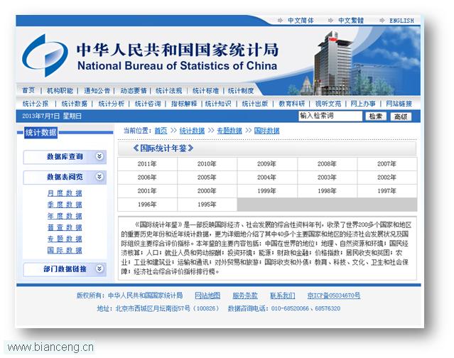Open the 视听文苑 menu item
This screenshot has height=358, width=454.
pos(328,104)
